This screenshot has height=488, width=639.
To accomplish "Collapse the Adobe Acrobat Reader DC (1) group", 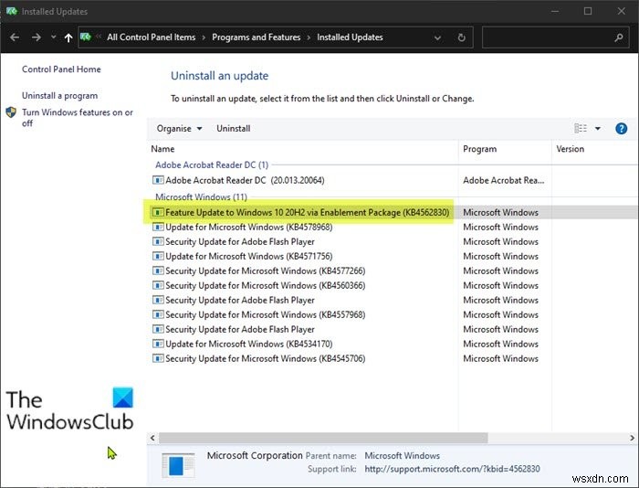I will pyautogui.click(x=212, y=164).
